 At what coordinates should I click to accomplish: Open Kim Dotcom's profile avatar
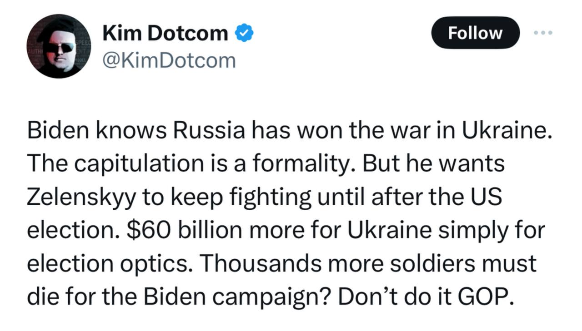[x=59, y=46]
